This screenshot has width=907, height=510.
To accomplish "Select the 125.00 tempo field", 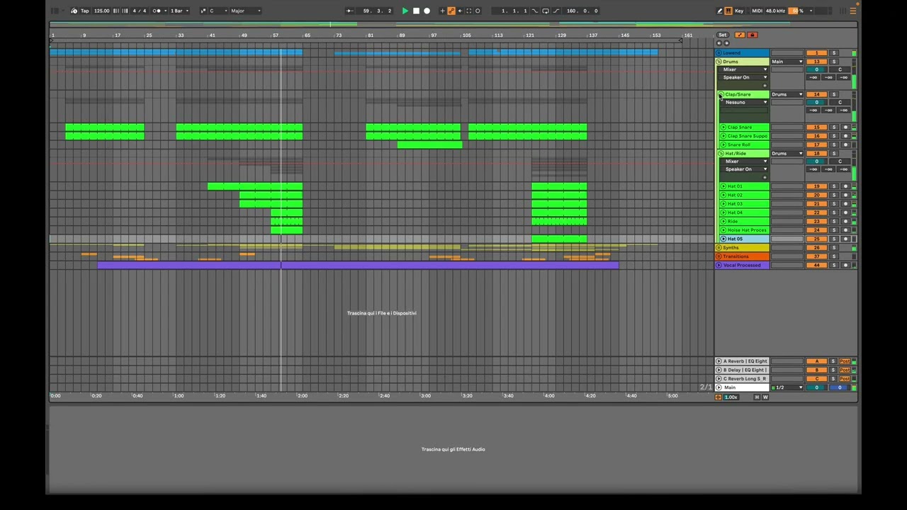I will tap(102, 11).
